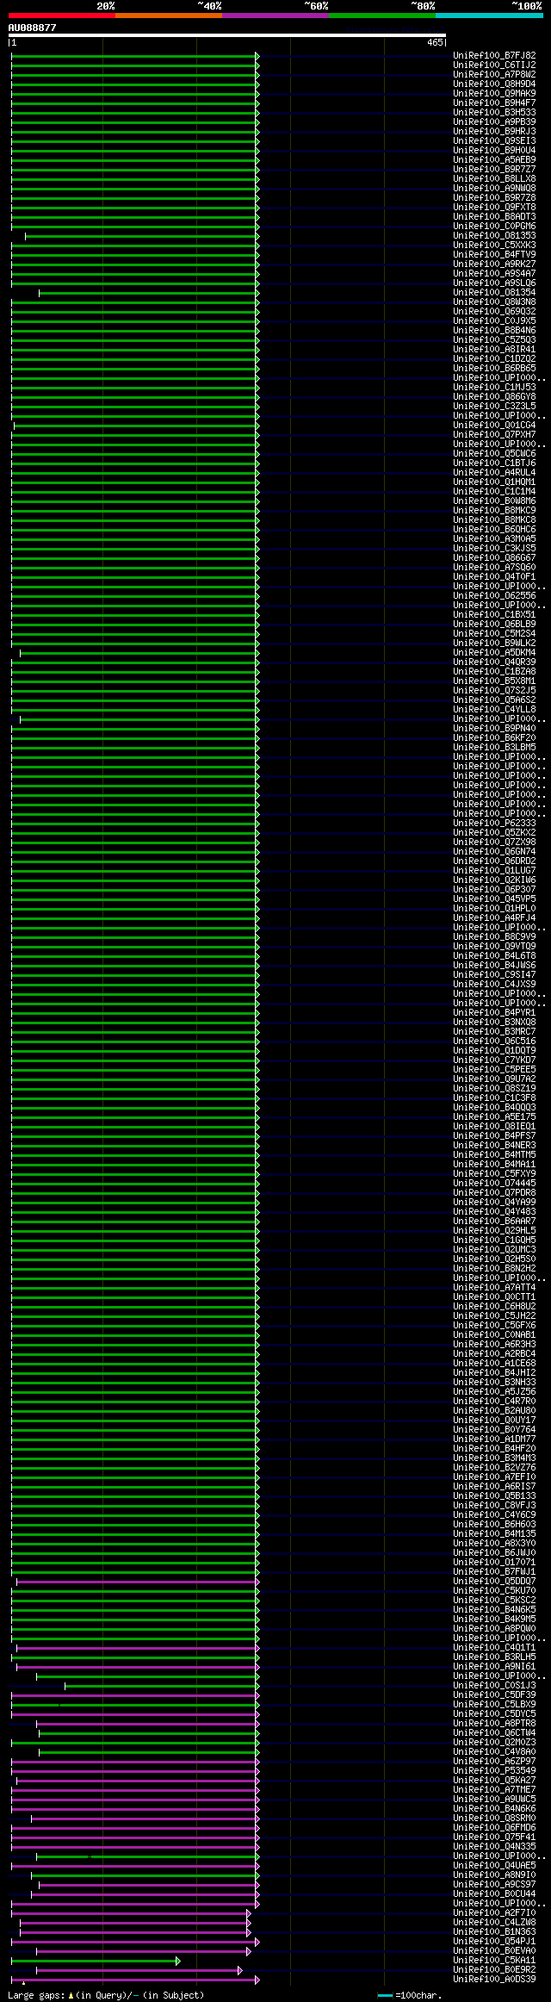Select label UniRef100_B3H533

tap(494, 113)
